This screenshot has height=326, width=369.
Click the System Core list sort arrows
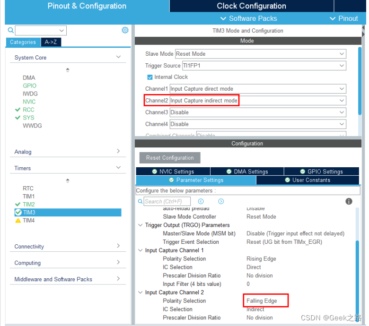[68, 70]
